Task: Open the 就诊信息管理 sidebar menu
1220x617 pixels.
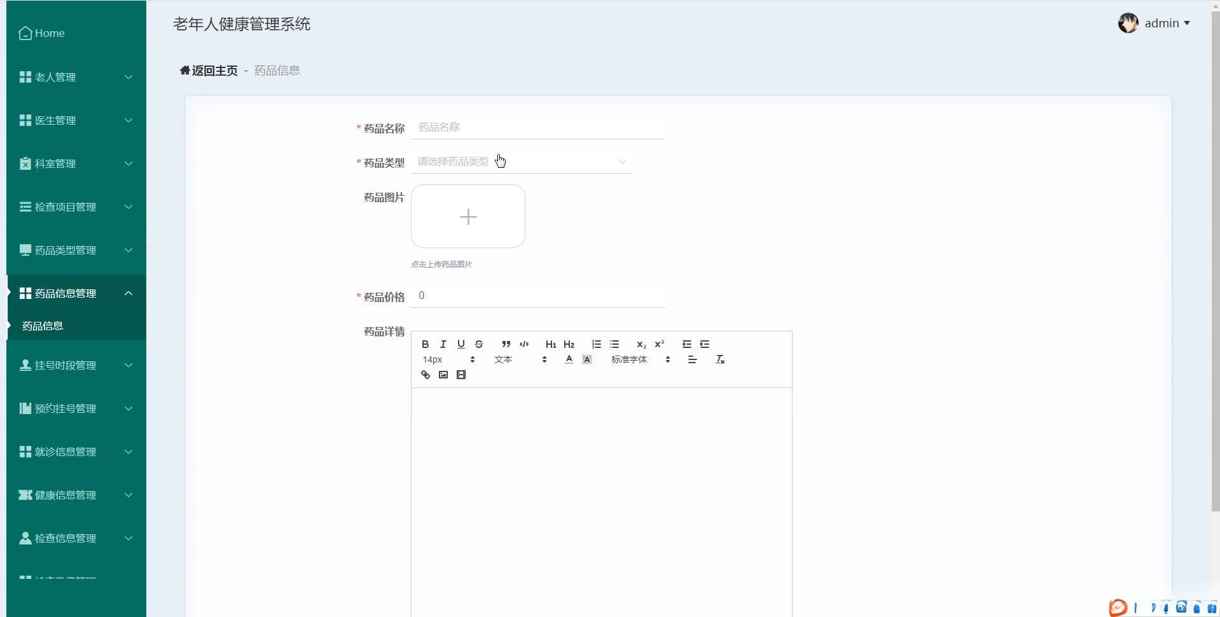Action: tap(76, 452)
